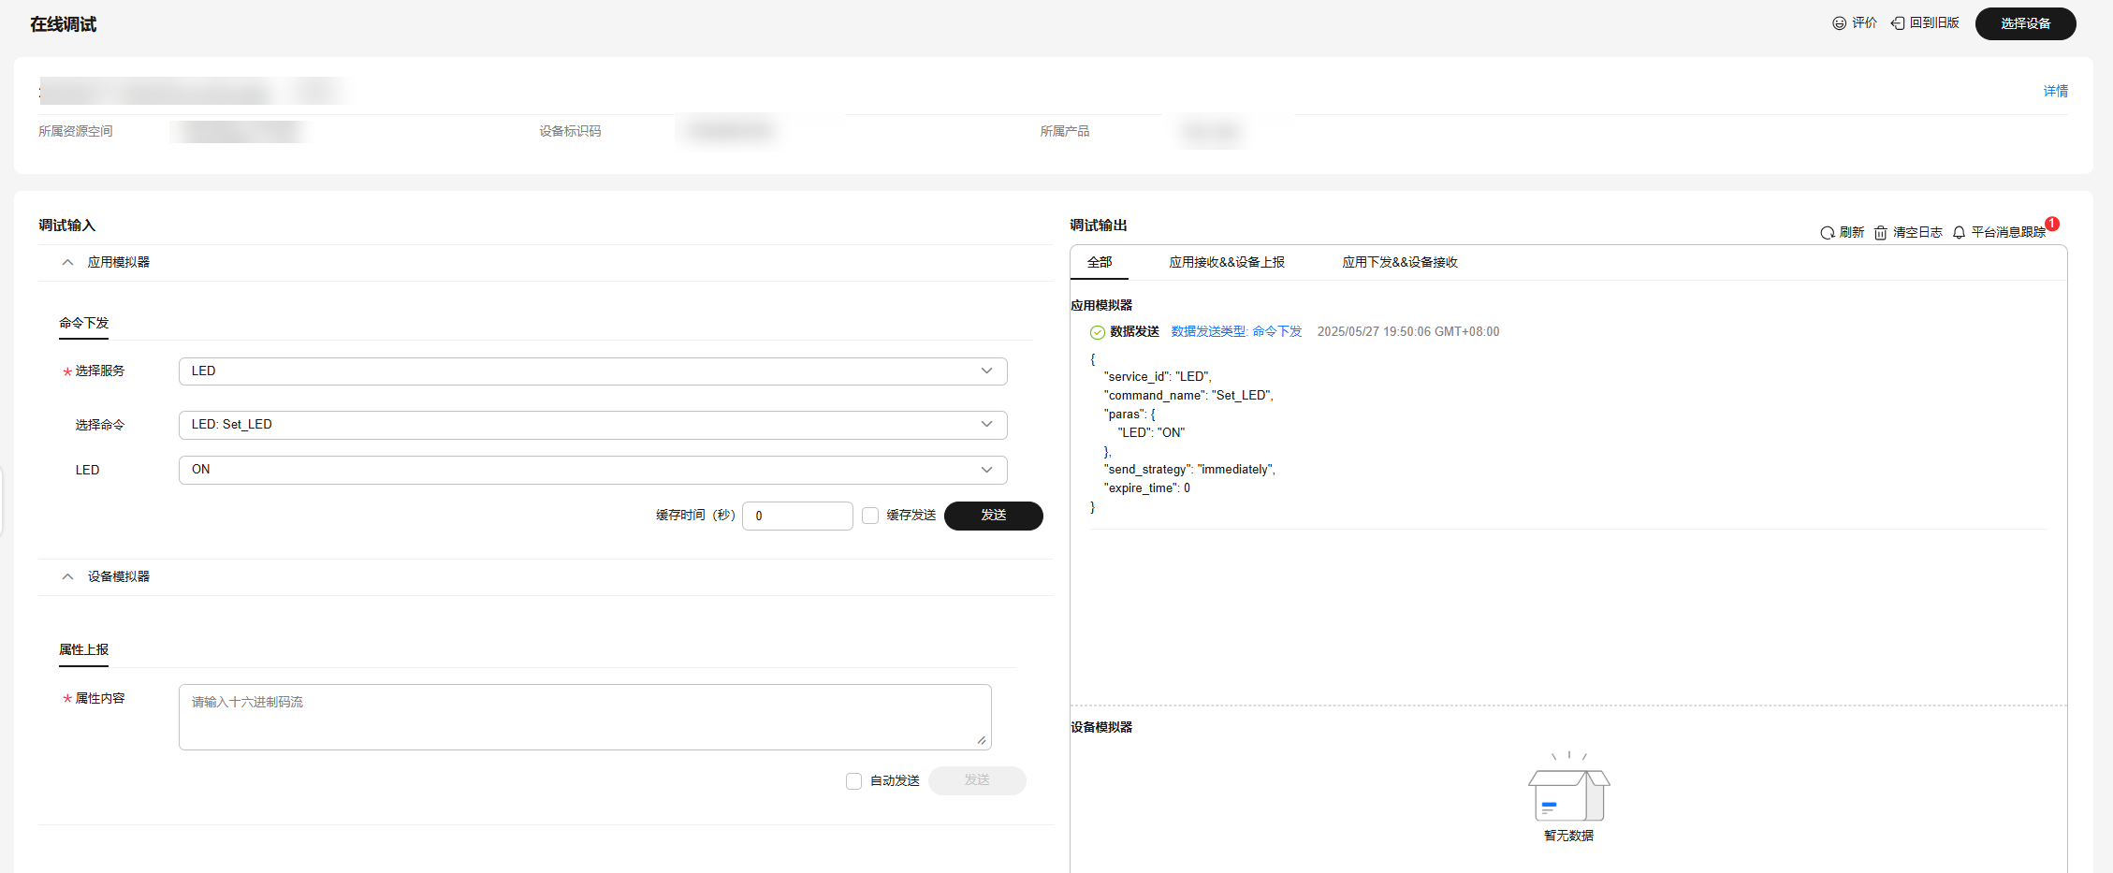Open the 选择命令 dropdown showing Set_LED
The width and height of the screenshot is (2113, 873).
click(592, 425)
